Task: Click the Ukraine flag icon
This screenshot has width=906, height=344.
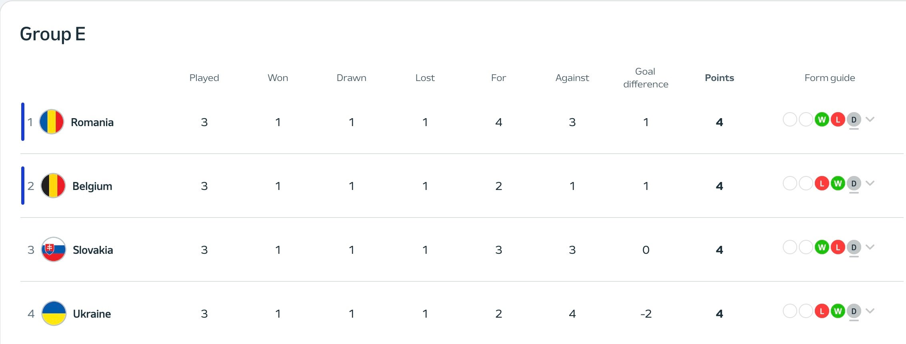Action: (x=54, y=313)
